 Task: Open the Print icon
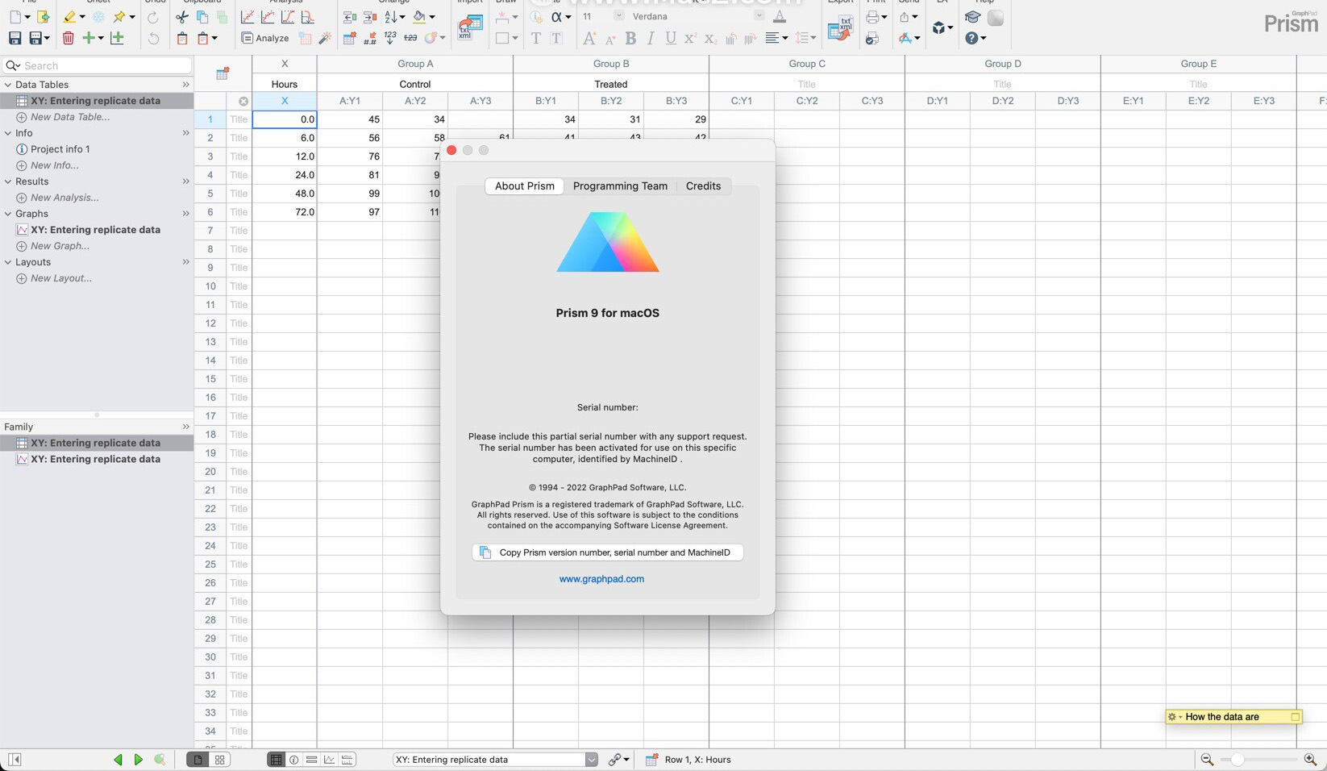click(871, 16)
